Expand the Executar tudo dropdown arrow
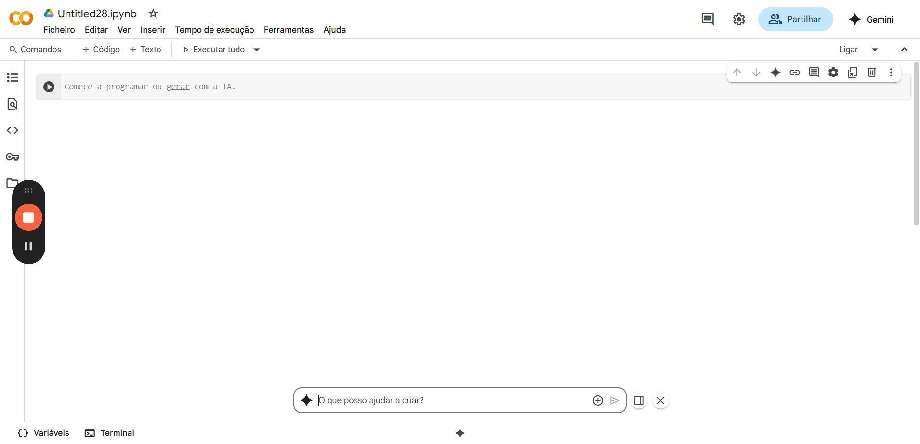 pyautogui.click(x=257, y=50)
